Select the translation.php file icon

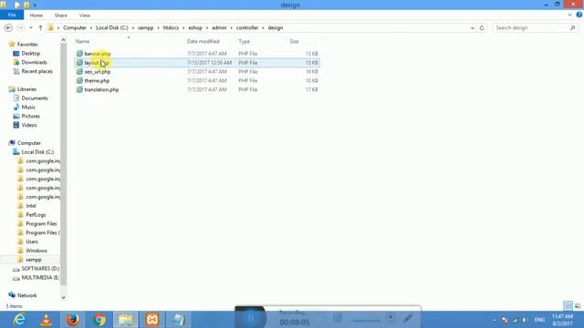pos(79,89)
